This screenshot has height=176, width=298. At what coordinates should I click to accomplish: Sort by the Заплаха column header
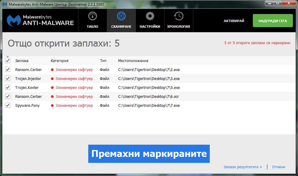click(22, 61)
